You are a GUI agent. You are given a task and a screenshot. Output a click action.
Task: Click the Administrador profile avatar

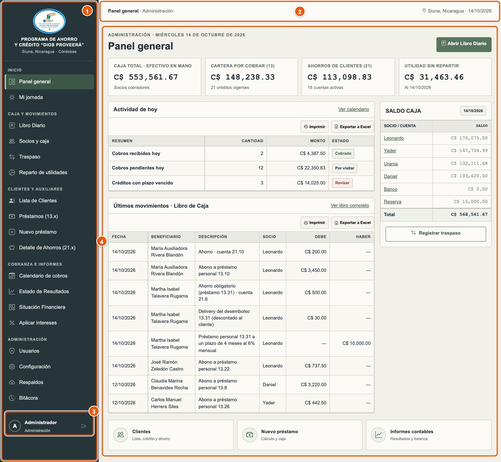coord(15,426)
